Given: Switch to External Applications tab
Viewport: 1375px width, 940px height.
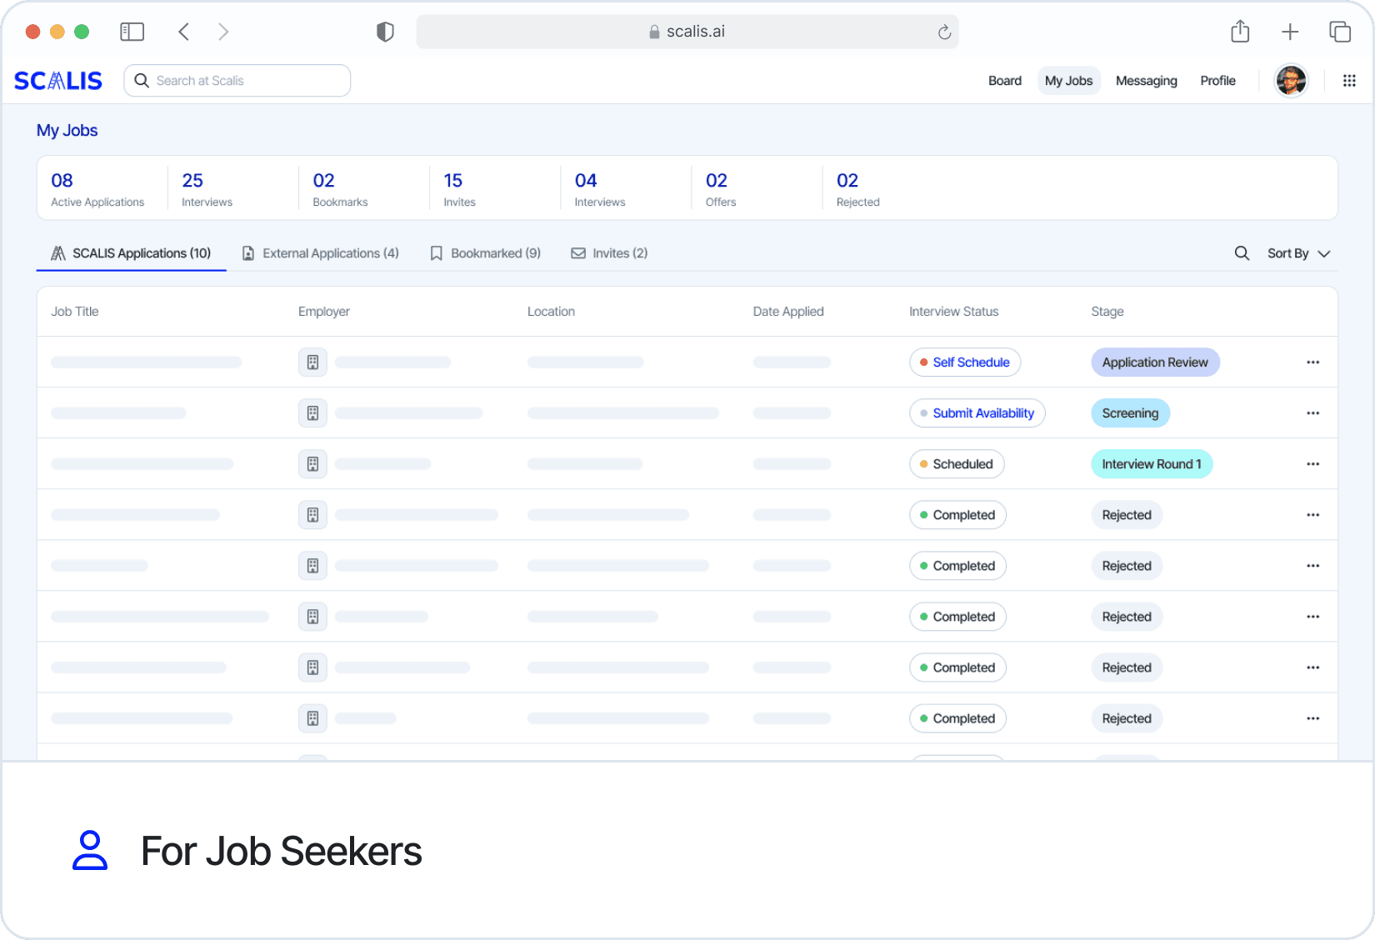Looking at the screenshot, I should 321,253.
